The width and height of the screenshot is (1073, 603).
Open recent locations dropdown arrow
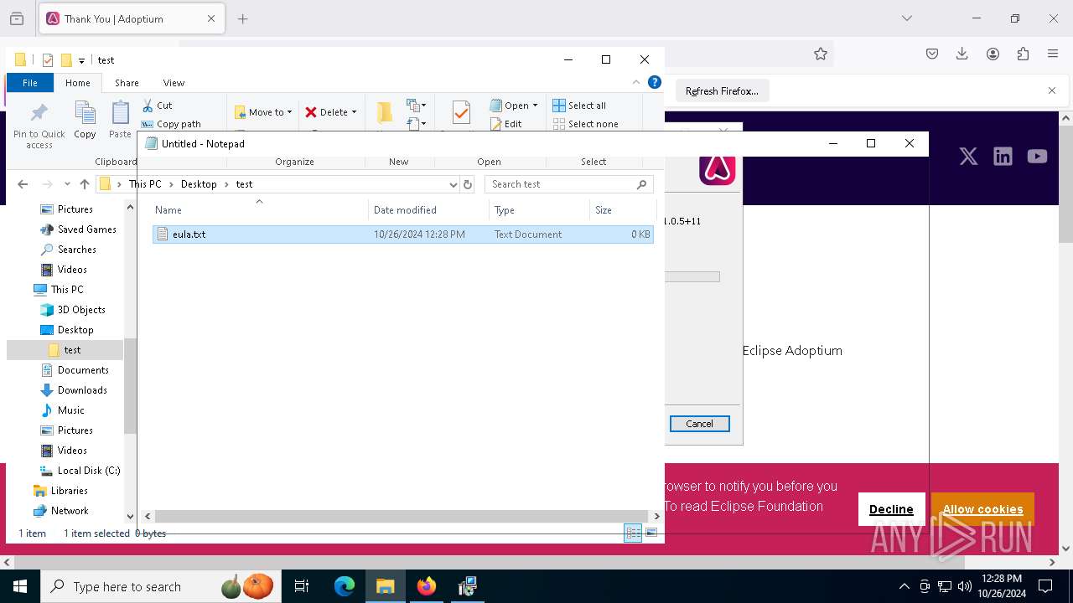pyautogui.click(x=67, y=184)
